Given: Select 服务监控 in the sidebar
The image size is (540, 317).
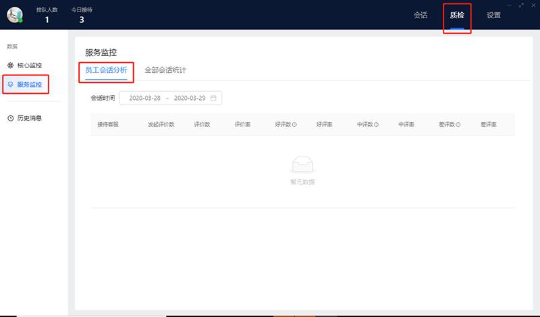Looking at the screenshot, I should pyautogui.click(x=29, y=84).
